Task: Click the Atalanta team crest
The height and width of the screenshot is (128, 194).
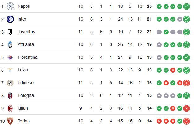Action: click(x=10, y=45)
